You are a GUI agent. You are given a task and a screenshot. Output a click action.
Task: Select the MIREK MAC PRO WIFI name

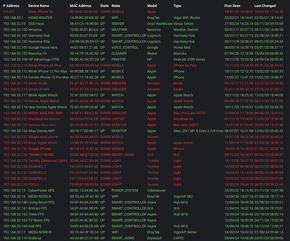(45, 113)
